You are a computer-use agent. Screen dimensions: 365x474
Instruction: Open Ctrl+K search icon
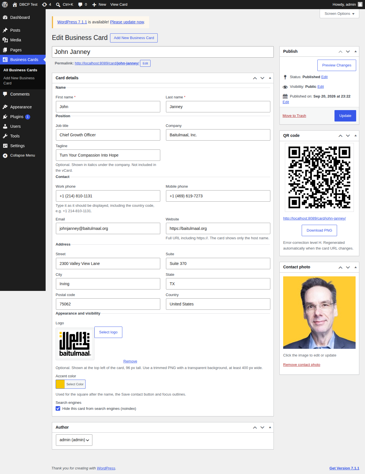click(58, 5)
